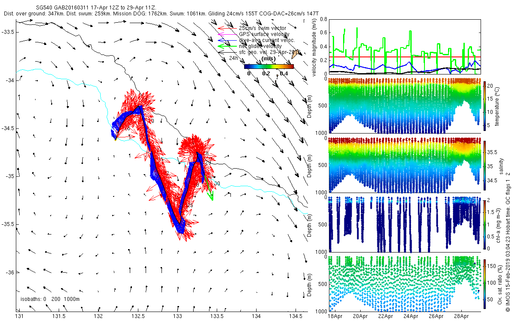Viewport: 514px width, 321px height.
Task: Click the '-36' latitude tick label
Action: [x=9, y=272]
